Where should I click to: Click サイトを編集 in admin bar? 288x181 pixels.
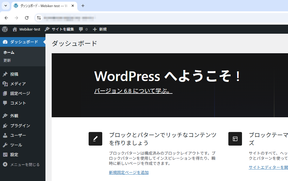[63, 29]
